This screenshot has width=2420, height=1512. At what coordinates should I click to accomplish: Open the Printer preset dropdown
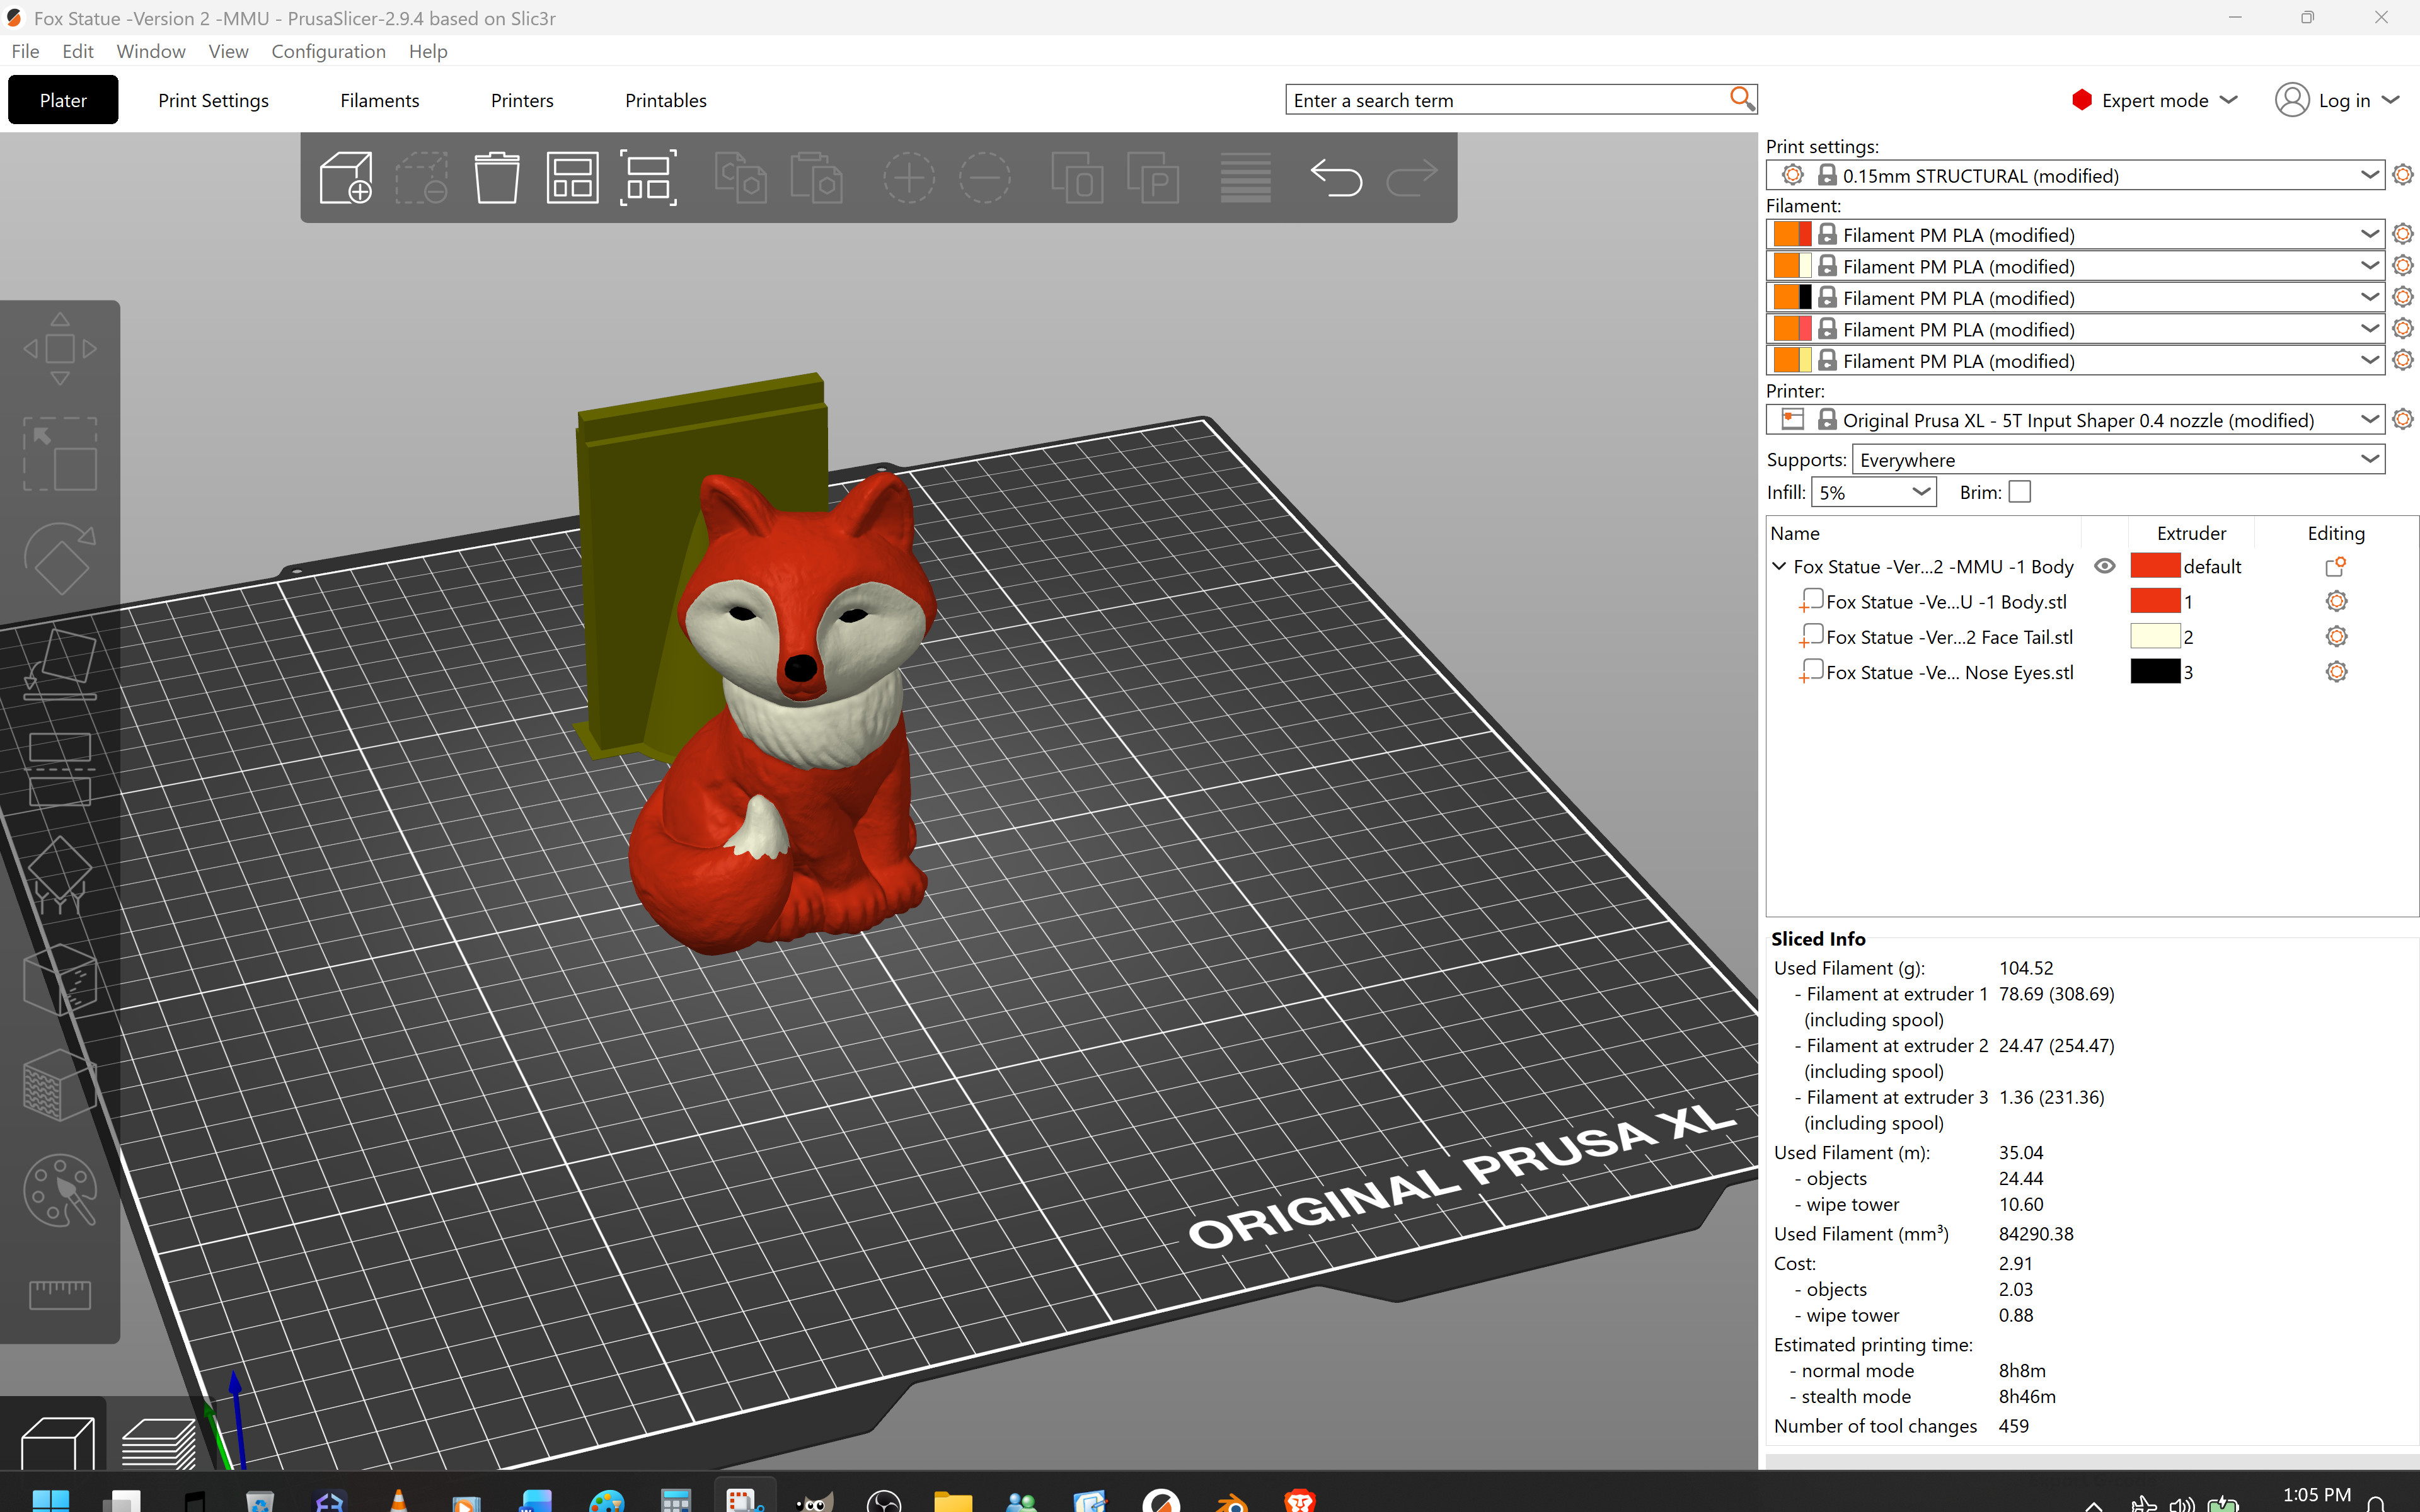pyautogui.click(x=2075, y=420)
